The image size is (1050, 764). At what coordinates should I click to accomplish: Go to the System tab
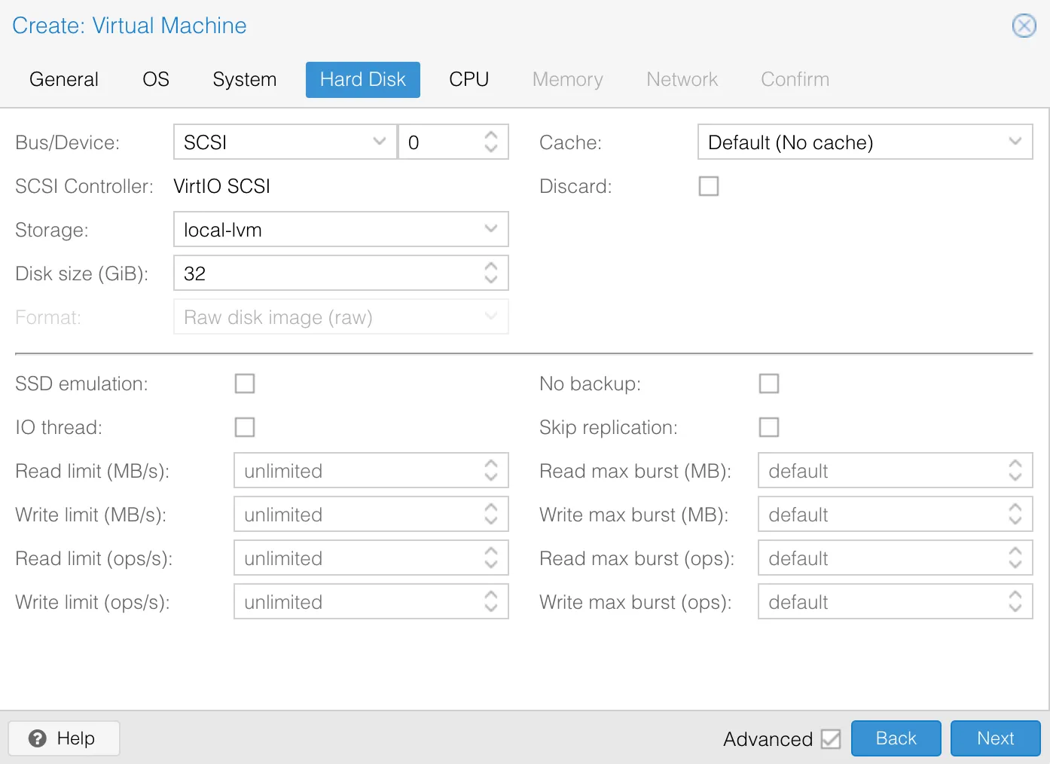tap(244, 79)
